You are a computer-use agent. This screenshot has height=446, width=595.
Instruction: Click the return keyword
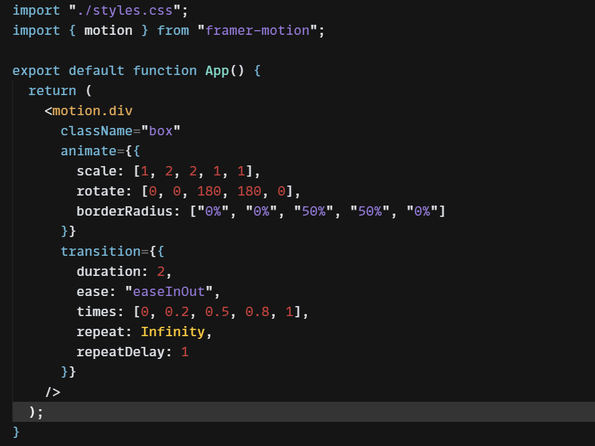[52, 90]
